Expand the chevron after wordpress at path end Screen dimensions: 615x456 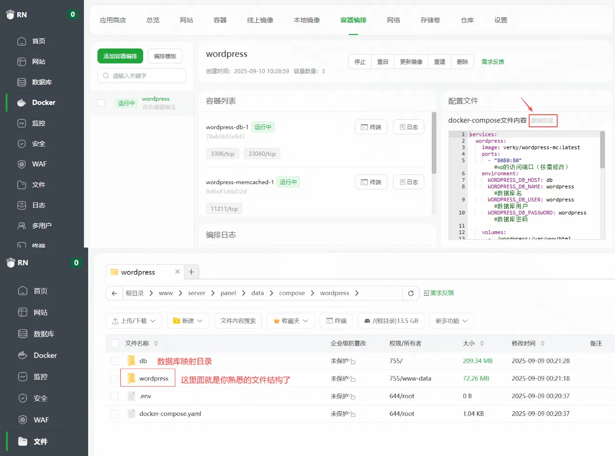357,293
